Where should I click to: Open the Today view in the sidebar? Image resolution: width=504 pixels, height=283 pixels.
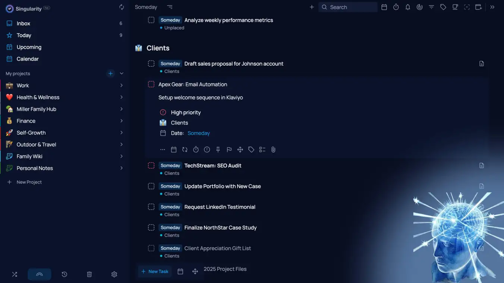23,35
